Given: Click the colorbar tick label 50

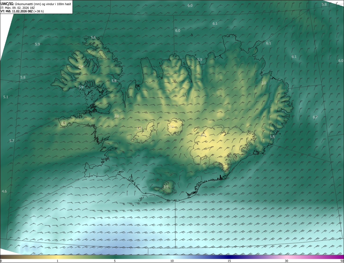Looking at the screenshot, I should pyautogui.click(x=342, y=261).
